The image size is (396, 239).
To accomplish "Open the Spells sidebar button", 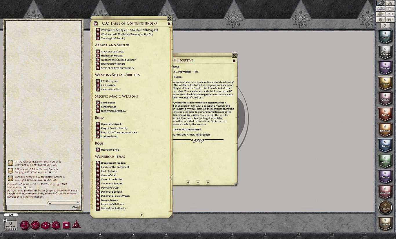I will click(385, 176).
